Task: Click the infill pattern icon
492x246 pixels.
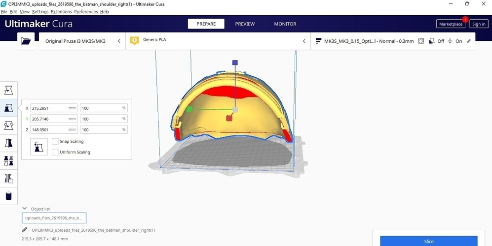Action: (x=421, y=41)
